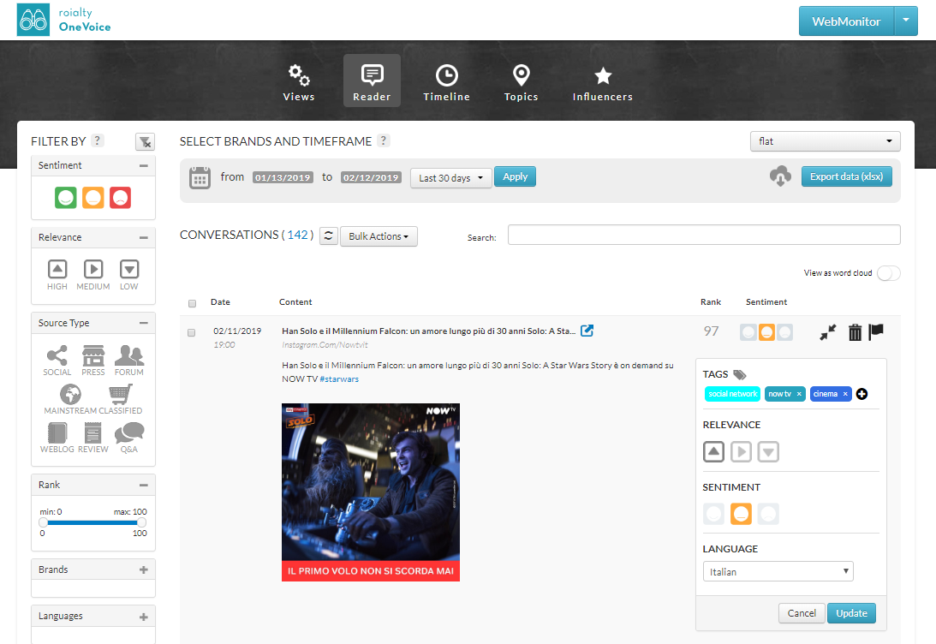This screenshot has height=644, width=936.
Task: Open the #starwars hashtag link
Action: (x=339, y=379)
